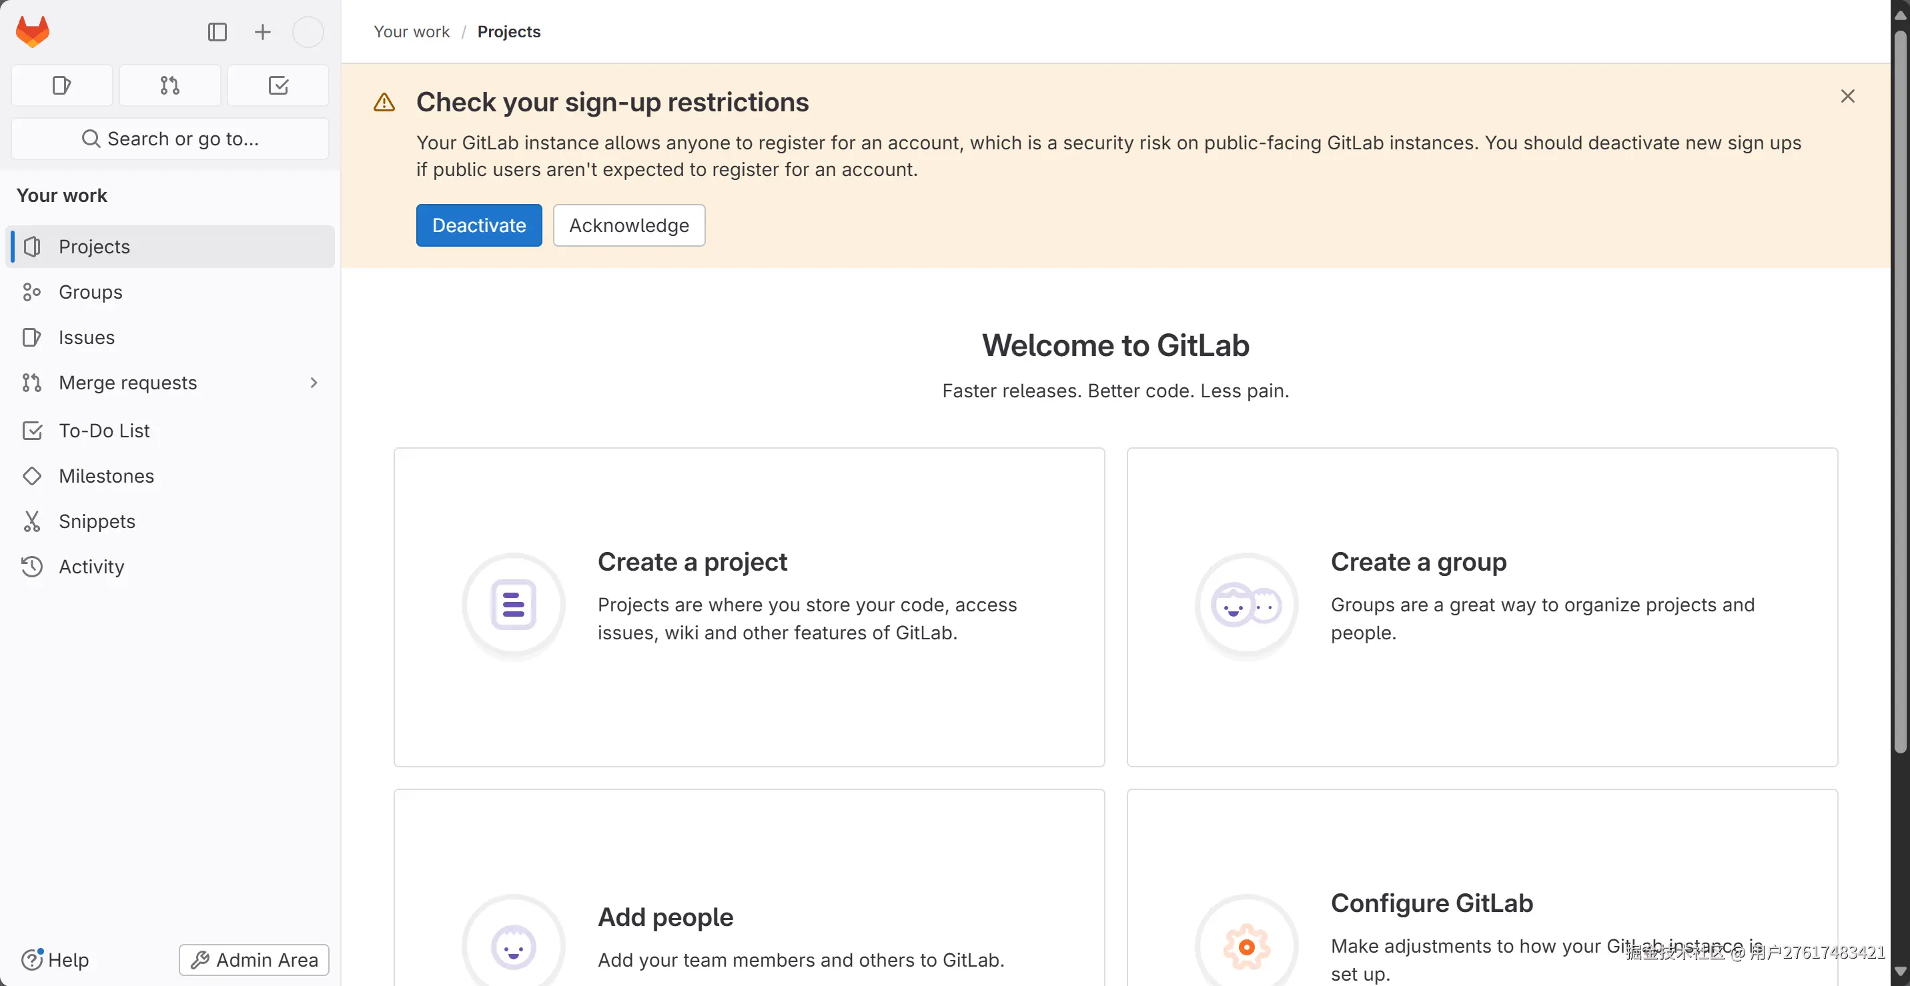Open assigned issues shortcut icon

[61, 85]
